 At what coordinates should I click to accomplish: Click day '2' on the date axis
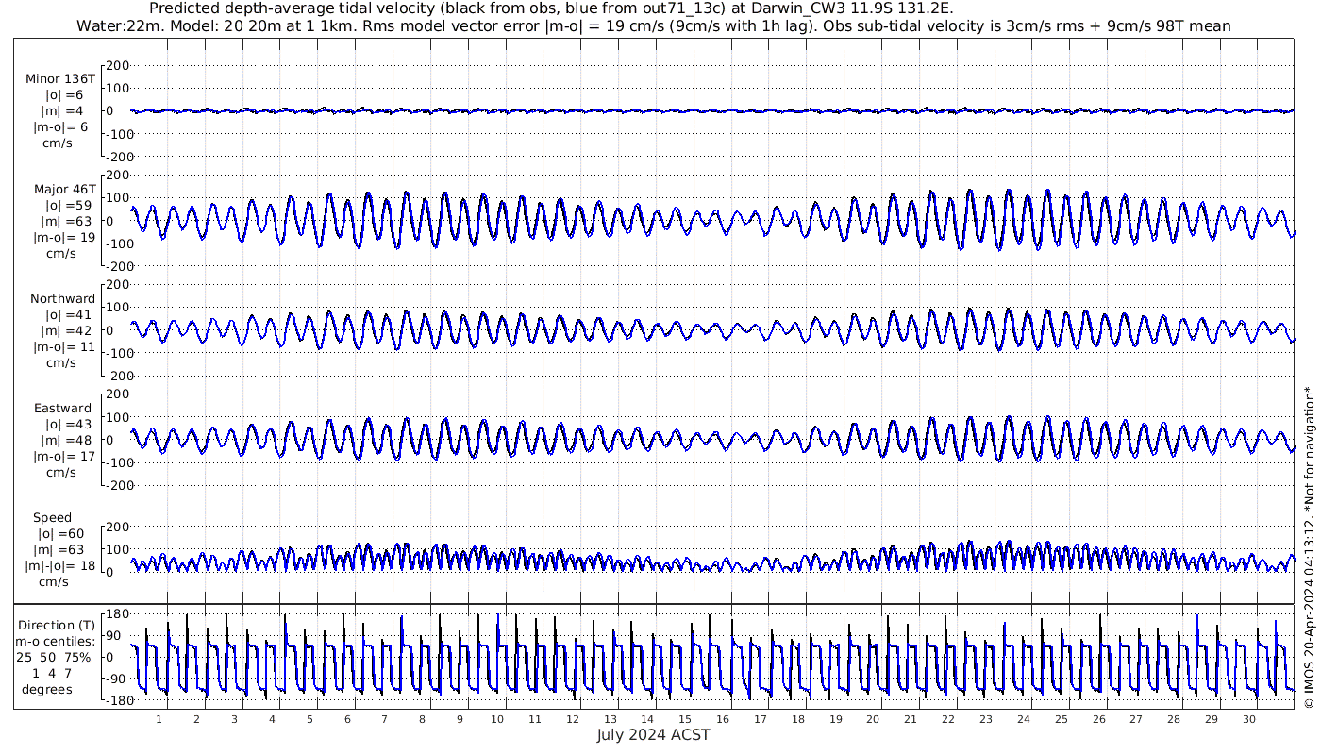(x=196, y=719)
